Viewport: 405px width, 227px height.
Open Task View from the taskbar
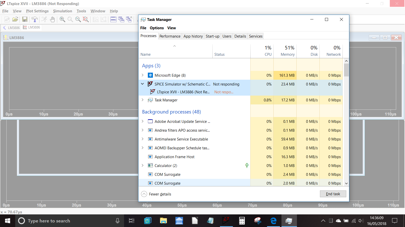point(132,221)
